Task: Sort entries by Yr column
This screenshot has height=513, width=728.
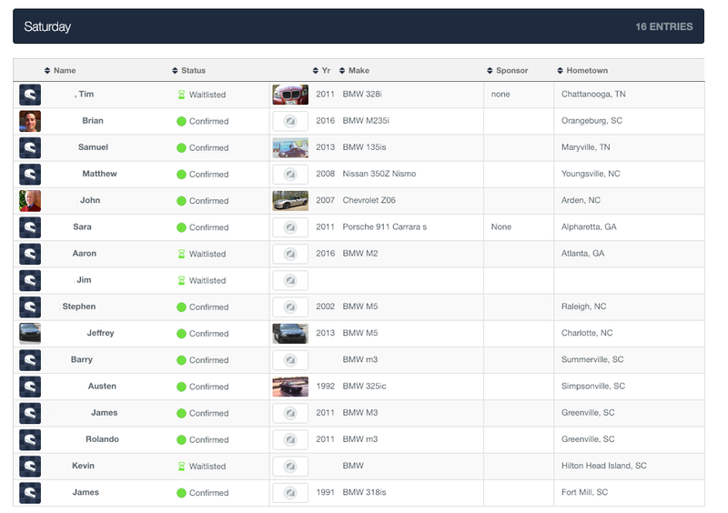Action: coord(321,71)
